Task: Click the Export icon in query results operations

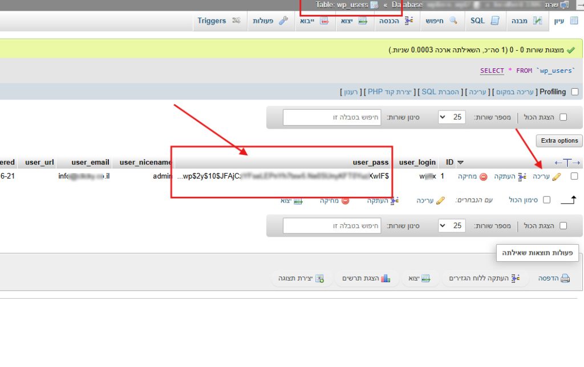Action: click(x=425, y=278)
